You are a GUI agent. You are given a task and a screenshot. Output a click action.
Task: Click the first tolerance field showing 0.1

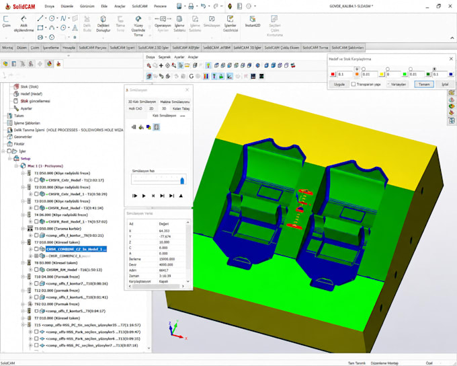pyautogui.click(x=345, y=74)
